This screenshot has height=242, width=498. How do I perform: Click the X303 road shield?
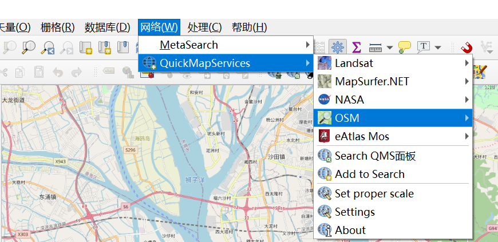point(23,235)
